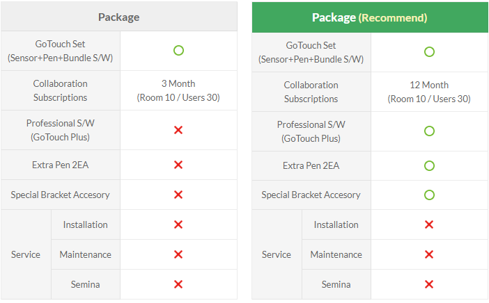This screenshot has height=303, width=489.
Task: Click green circle for Special Bracket in Recommend package
Action: (429, 195)
